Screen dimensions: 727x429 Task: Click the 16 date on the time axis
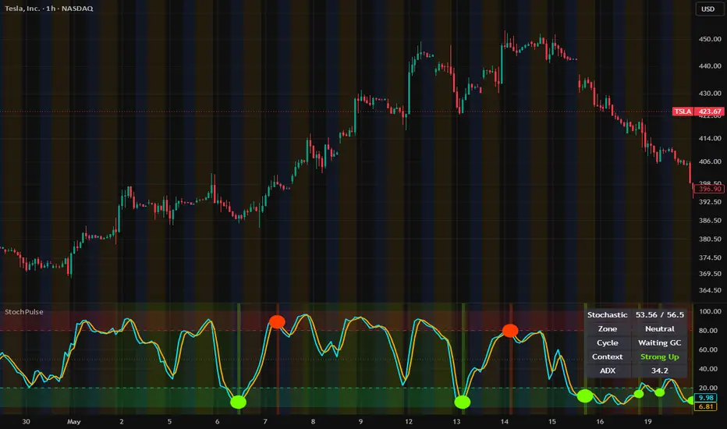(600, 421)
